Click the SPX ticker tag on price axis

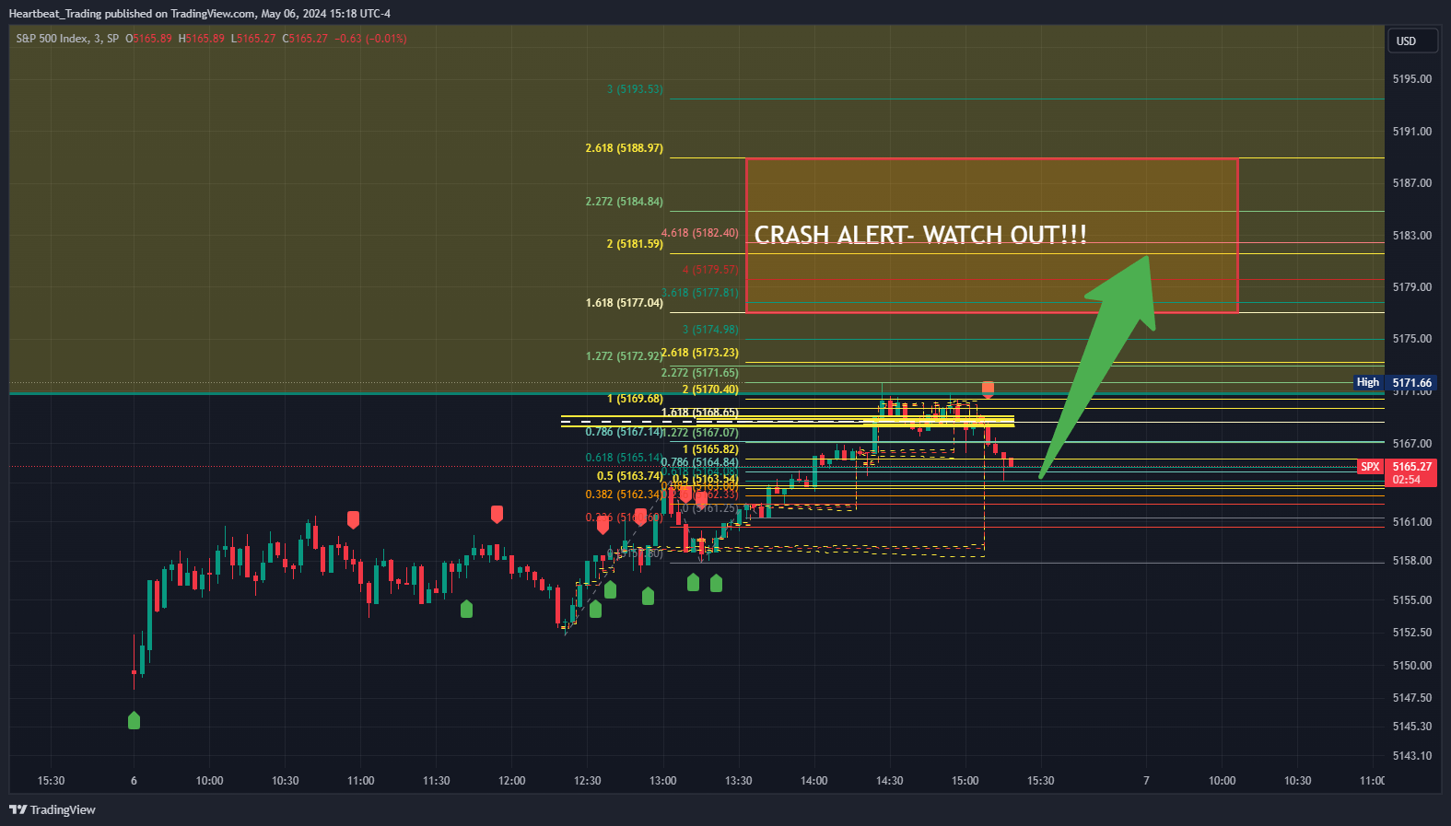[1371, 467]
